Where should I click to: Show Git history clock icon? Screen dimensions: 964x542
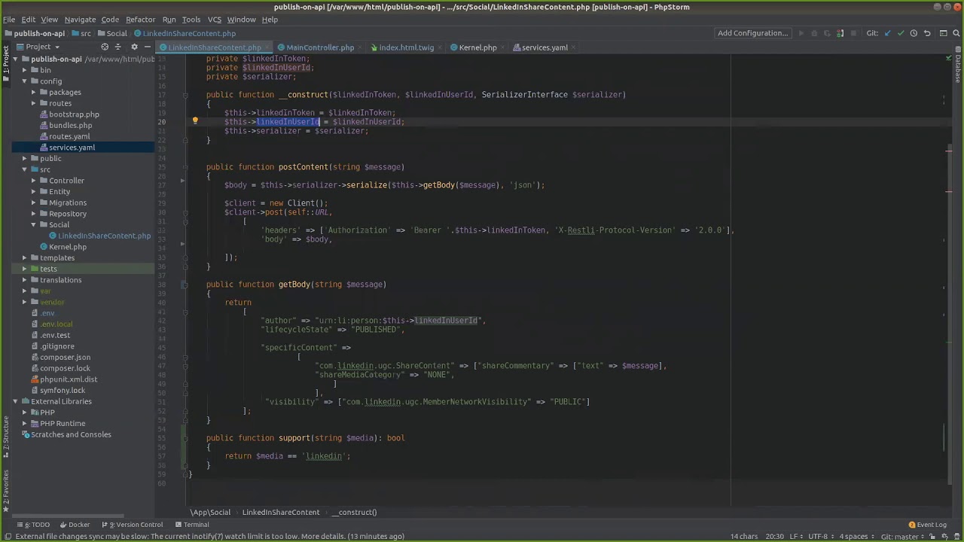pyautogui.click(x=914, y=33)
